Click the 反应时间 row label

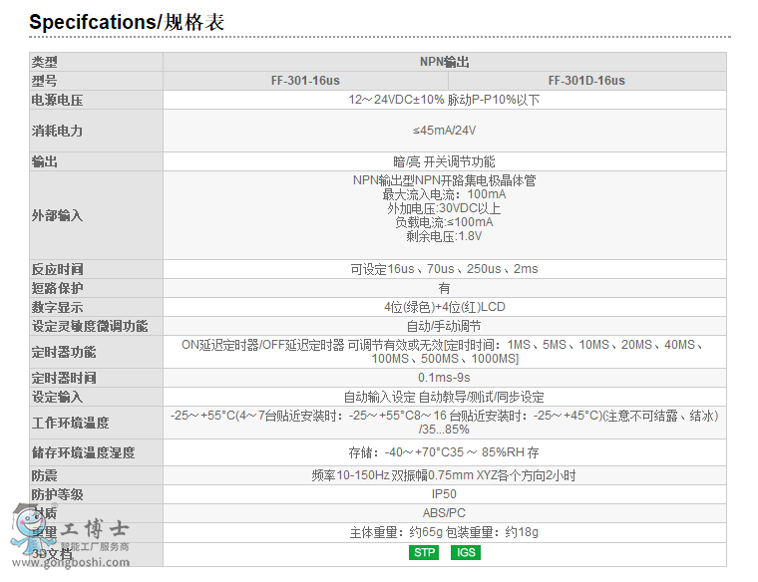coord(58,269)
